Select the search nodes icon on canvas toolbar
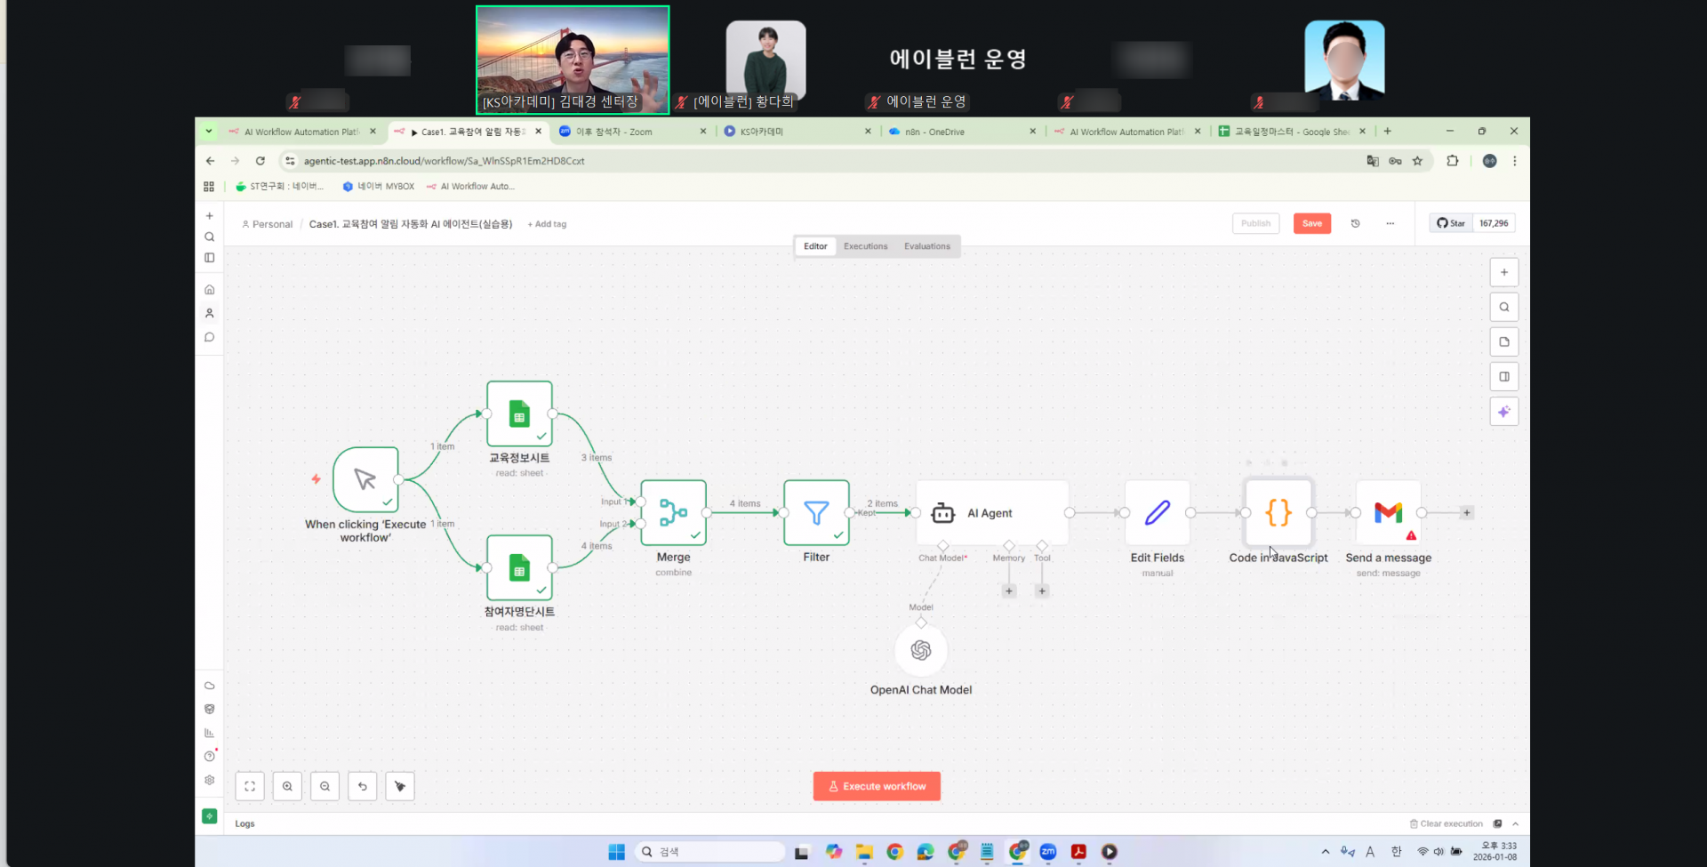This screenshot has height=867, width=1707. pyautogui.click(x=1504, y=307)
